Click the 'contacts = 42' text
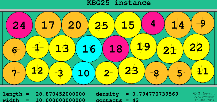The height and width of the screenshot is (102, 217). tap(117, 100)
